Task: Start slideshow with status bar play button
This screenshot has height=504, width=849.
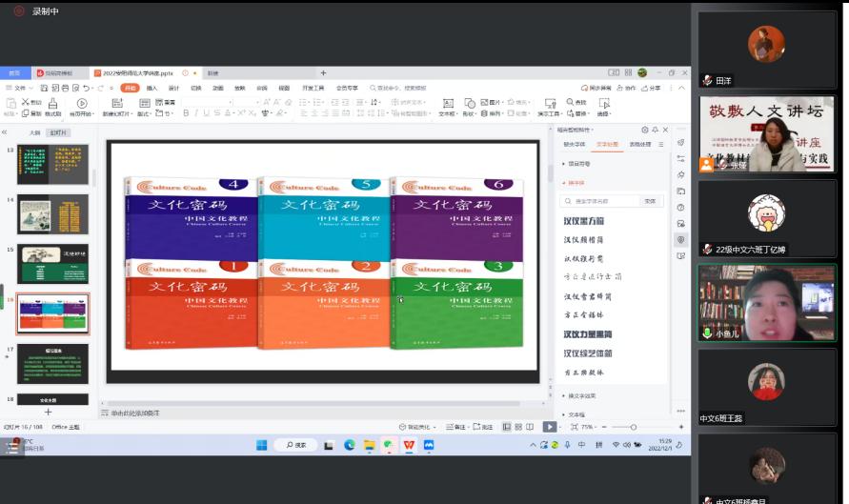Action: (x=549, y=427)
